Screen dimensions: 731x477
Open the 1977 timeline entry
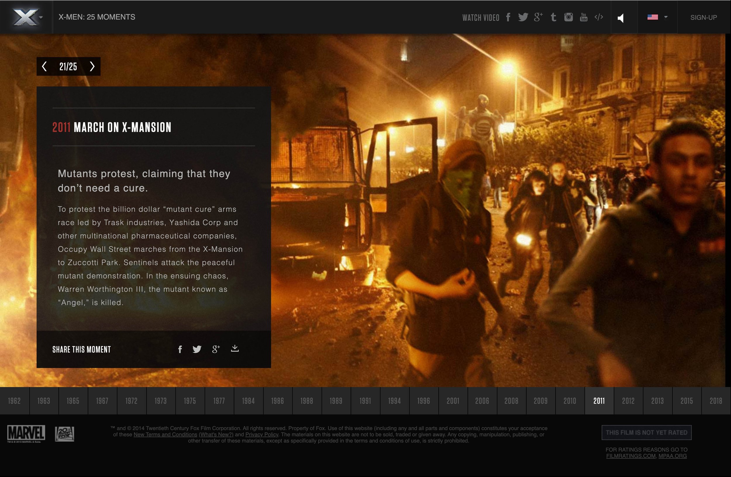coord(219,401)
